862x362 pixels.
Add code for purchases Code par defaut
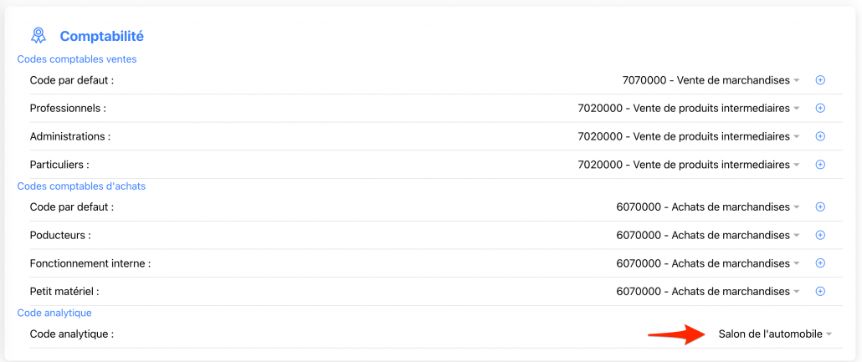pos(820,206)
